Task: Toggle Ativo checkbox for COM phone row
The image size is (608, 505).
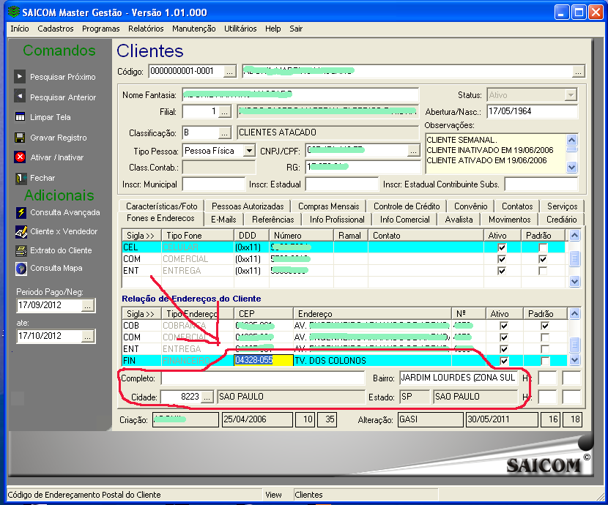Action: (502, 259)
